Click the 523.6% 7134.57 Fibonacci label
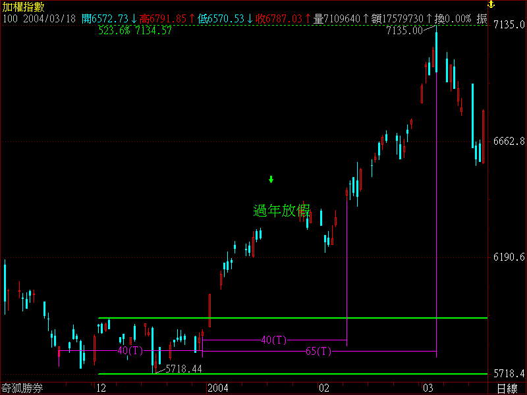The height and width of the screenshot is (395, 527). pyautogui.click(x=135, y=31)
